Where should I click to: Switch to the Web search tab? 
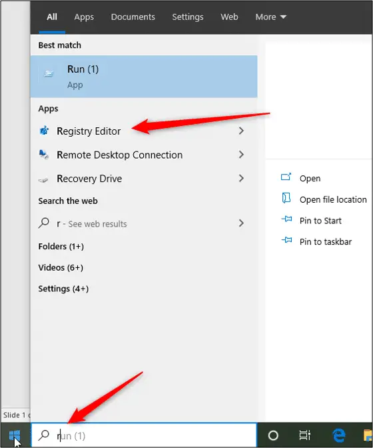pyautogui.click(x=229, y=17)
